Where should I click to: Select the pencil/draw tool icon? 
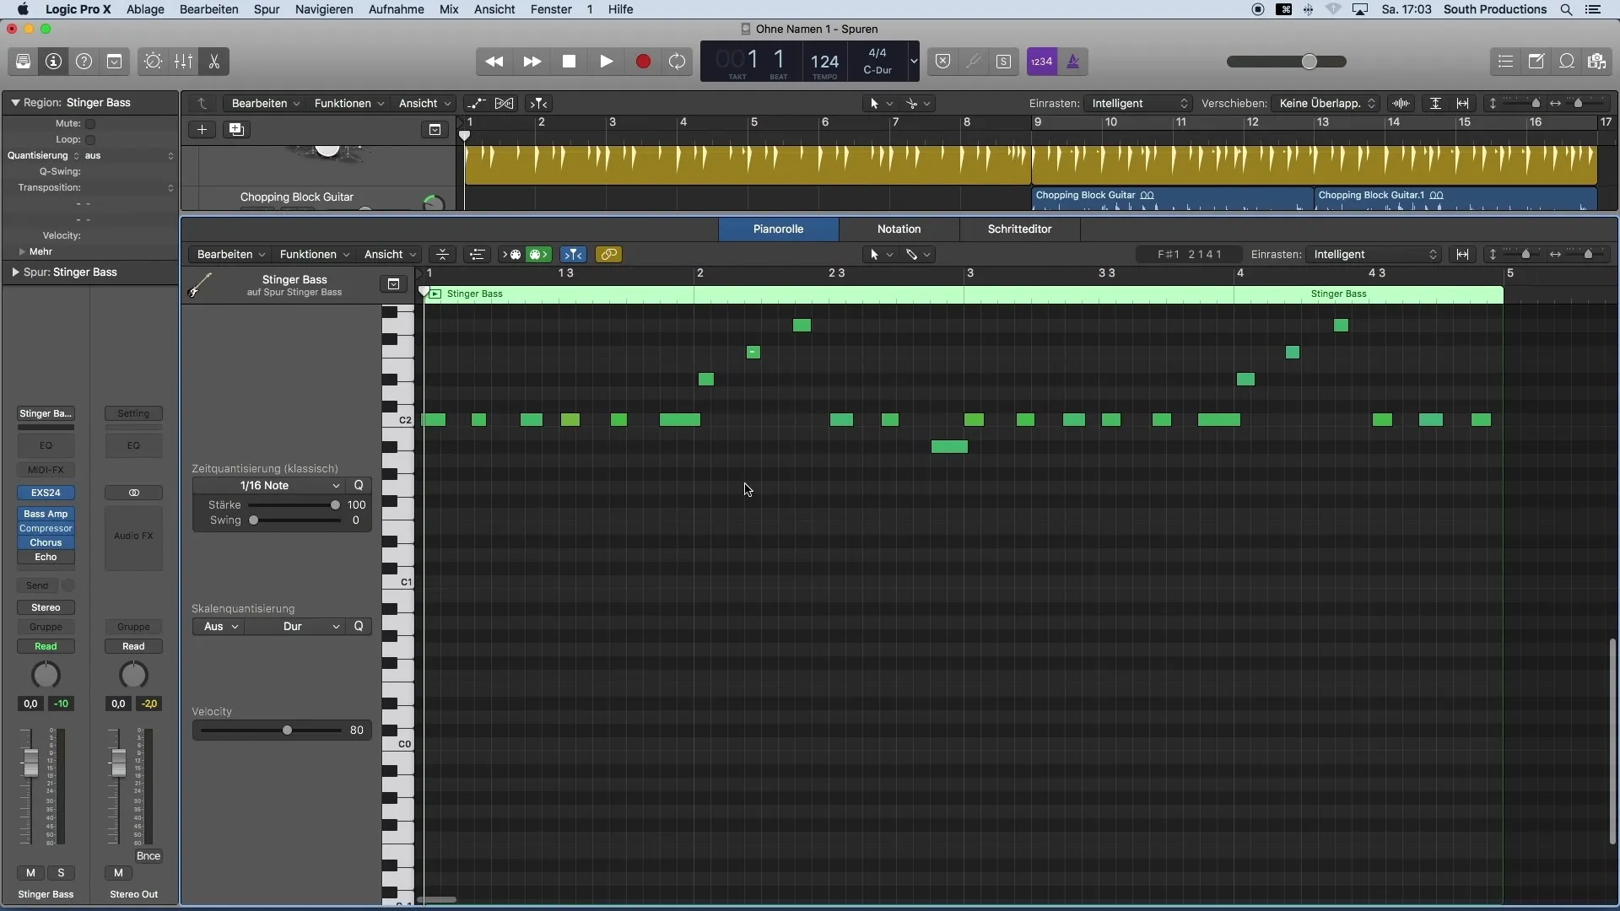[911, 255]
